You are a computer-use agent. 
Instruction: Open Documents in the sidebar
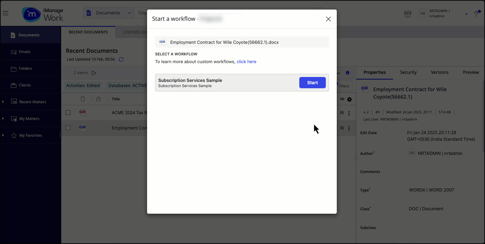(x=31, y=35)
